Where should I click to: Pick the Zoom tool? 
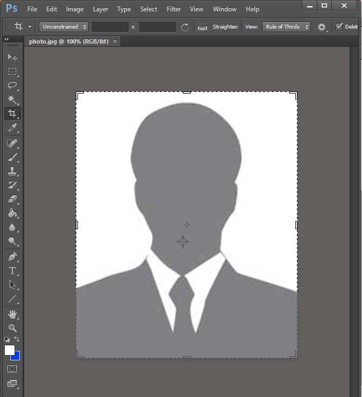pyautogui.click(x=12, y=328)
